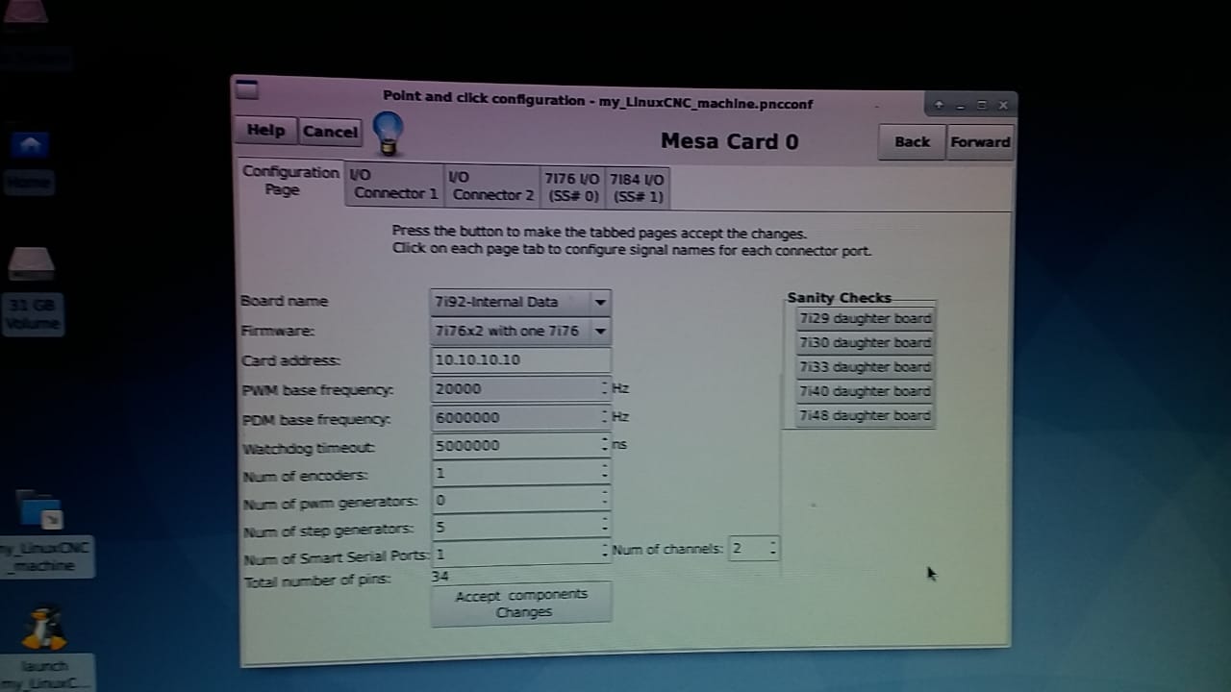This screenshot has width=1231, height=692.
Task: Click Accept components Changes button
Action: coord(520,604)
